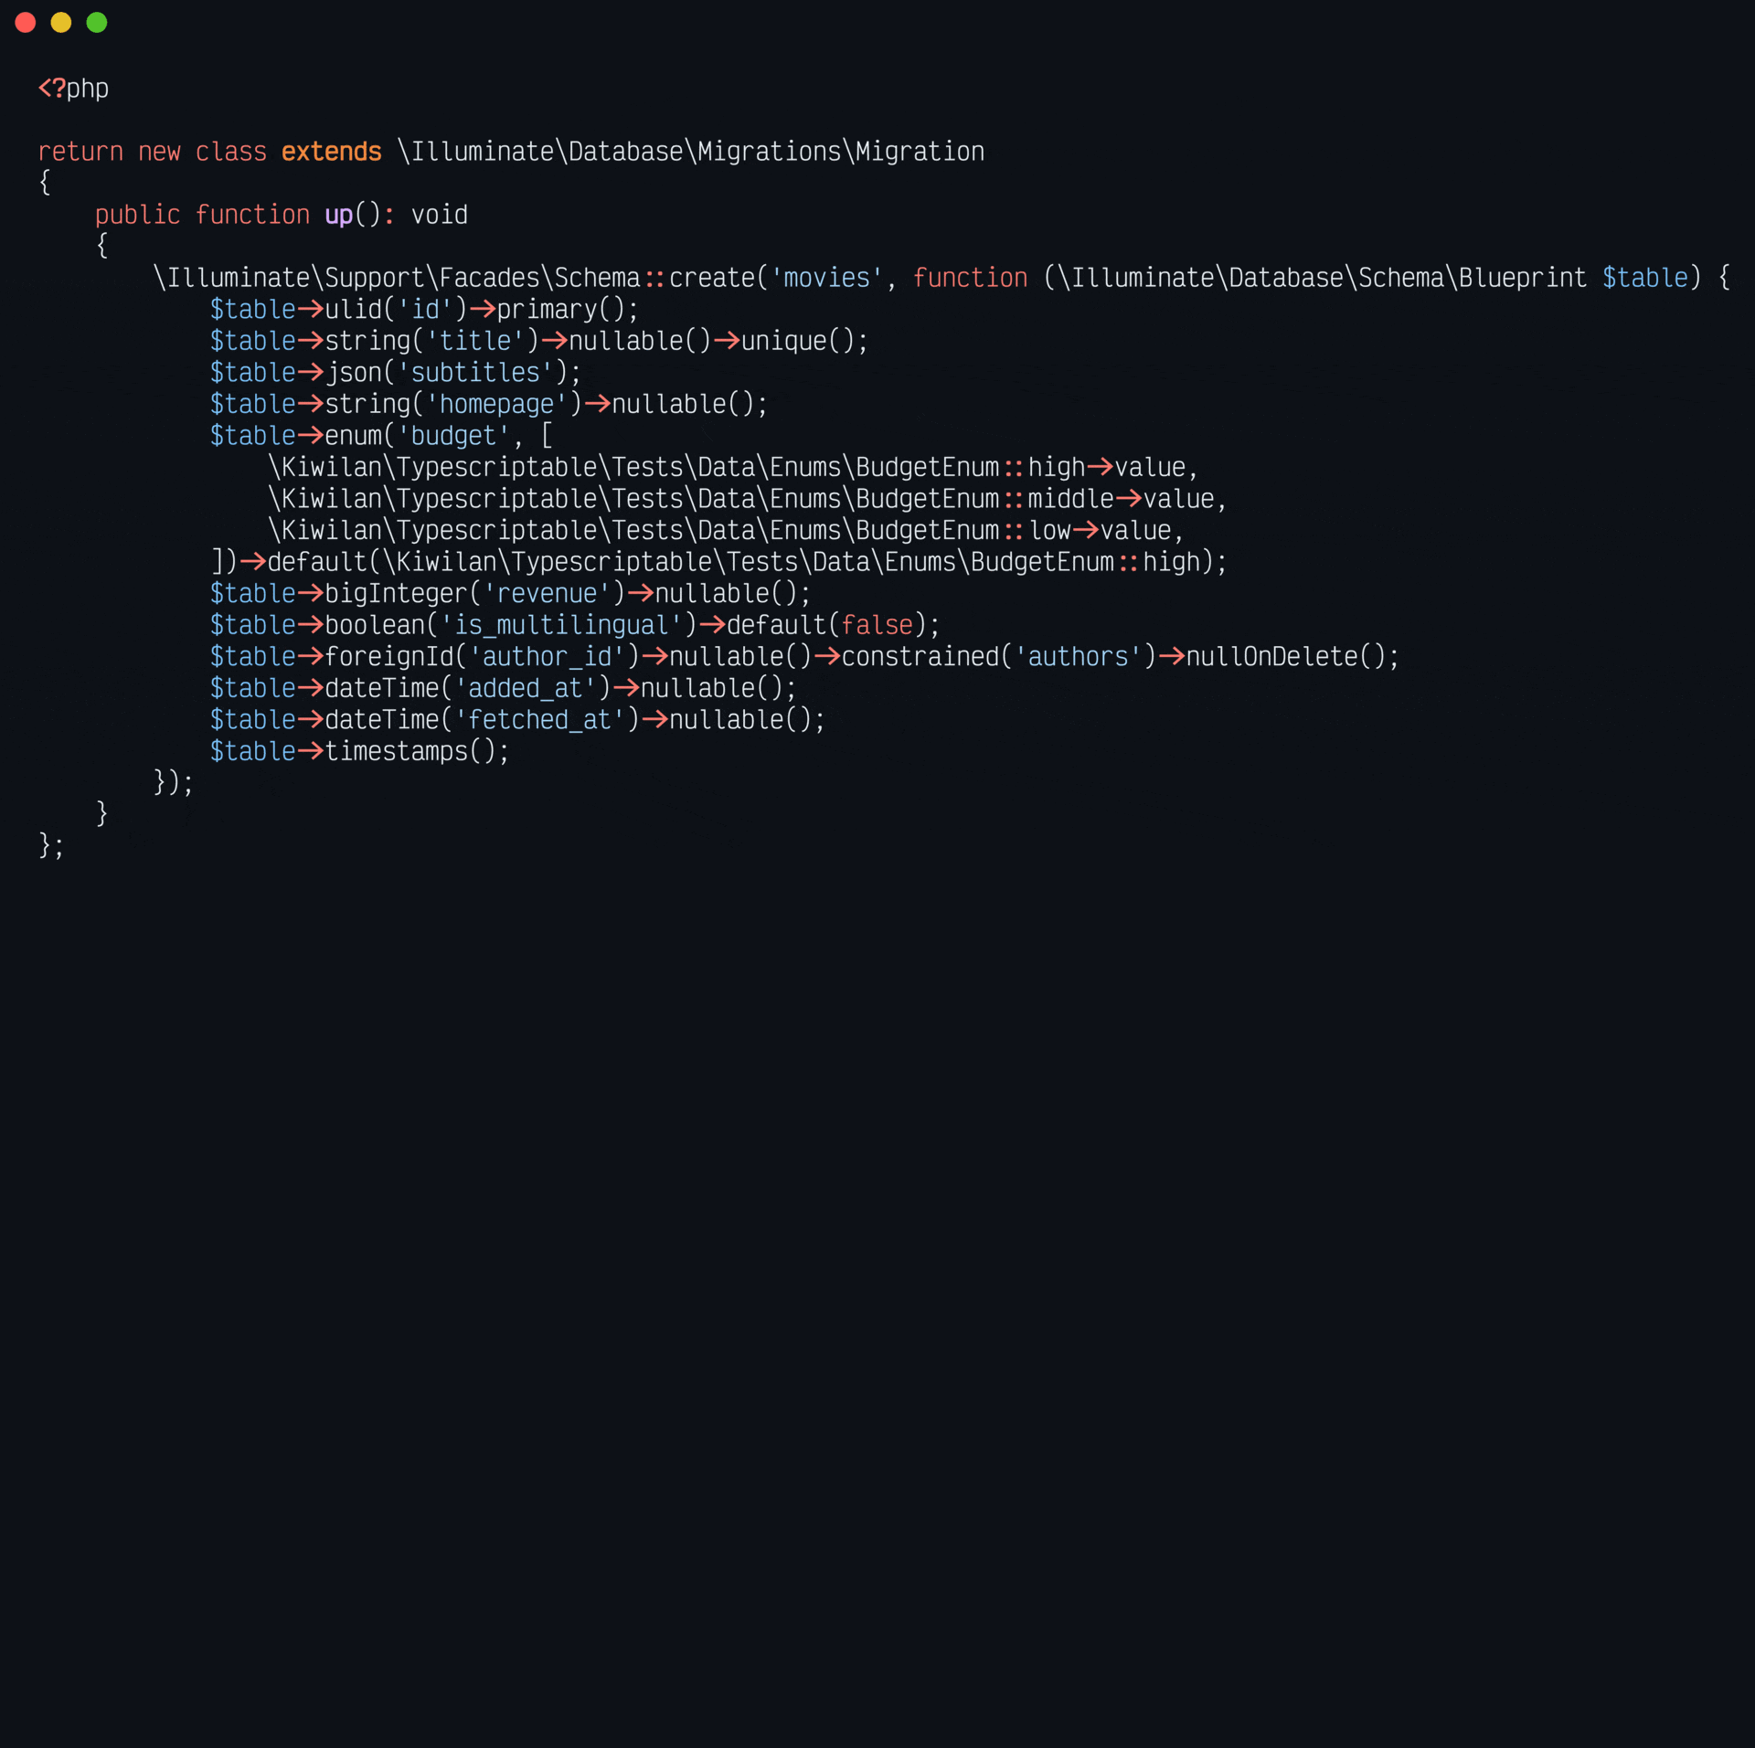The image size is (1755, 1748).
Task: Click 'default' after the enum array closing bracket
Action: (x=316, y=562)
